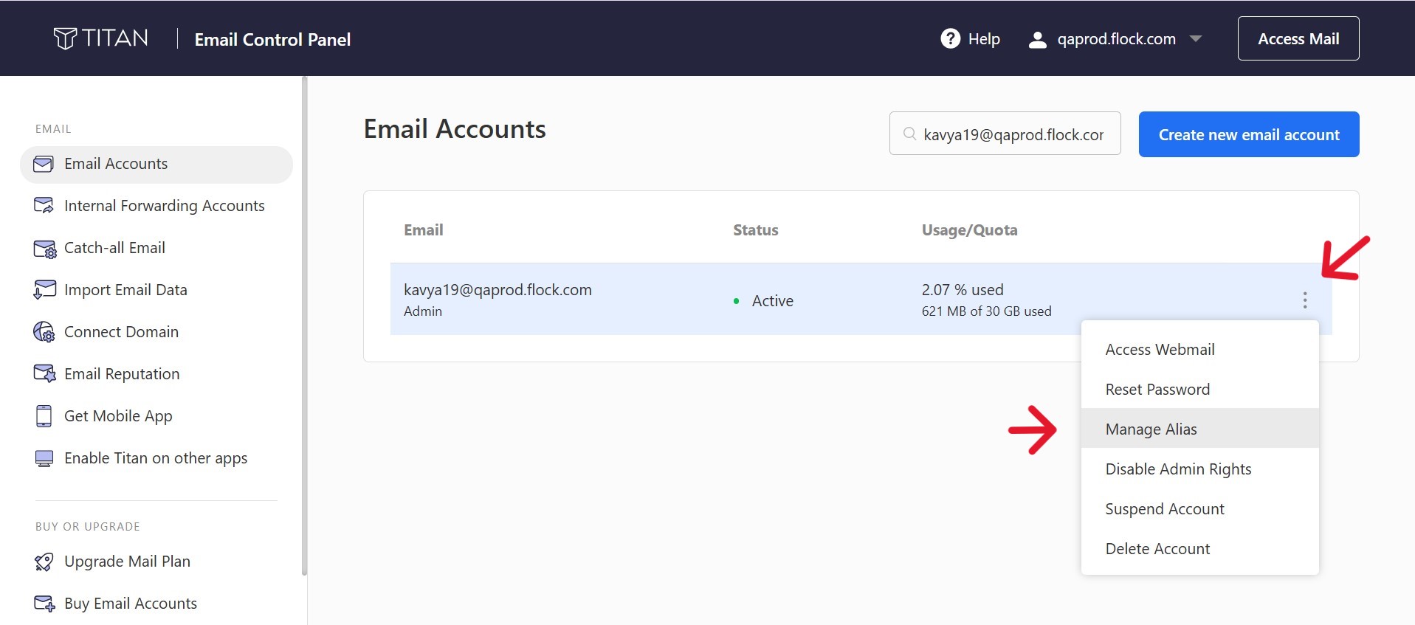The image size is (1415, 625).
Task: Open the Access Mail button
Action: click(1298, 38)
